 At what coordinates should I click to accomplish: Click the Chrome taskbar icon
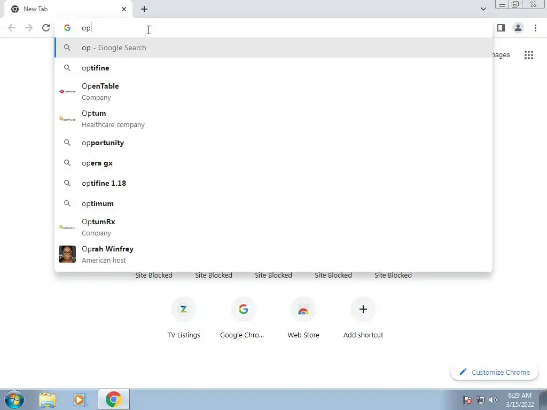[x=113, y=399]
